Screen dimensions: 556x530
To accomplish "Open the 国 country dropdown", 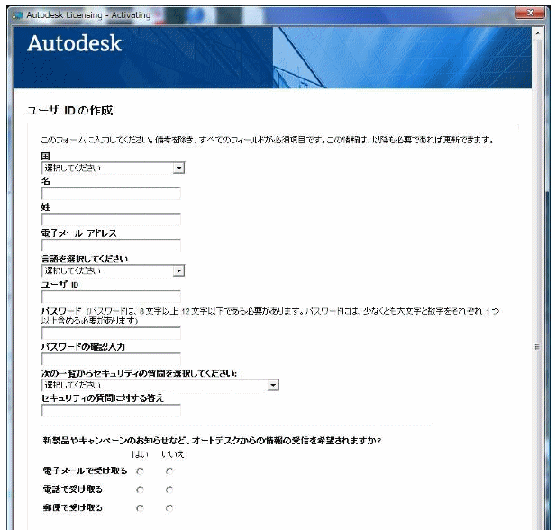I will coord(114,168).
